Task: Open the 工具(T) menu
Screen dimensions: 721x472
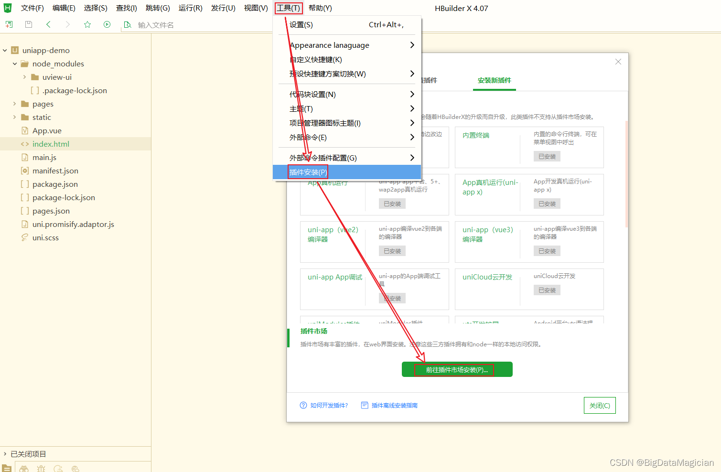Action: point(289,8)
